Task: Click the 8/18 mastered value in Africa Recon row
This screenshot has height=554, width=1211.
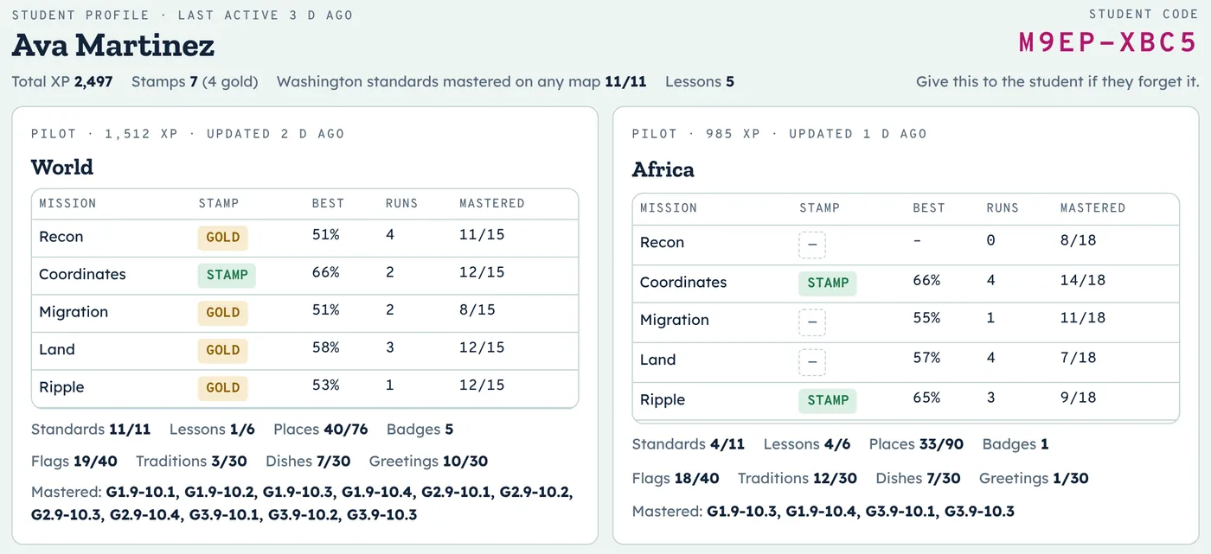Action: tap(1079, 240)
